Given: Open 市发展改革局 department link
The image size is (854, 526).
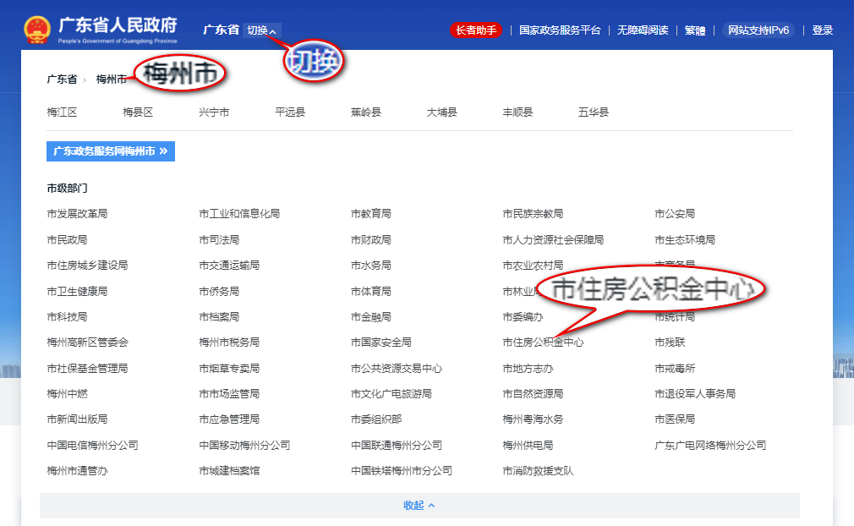Looking at the screenshot, I should [77, 214].
